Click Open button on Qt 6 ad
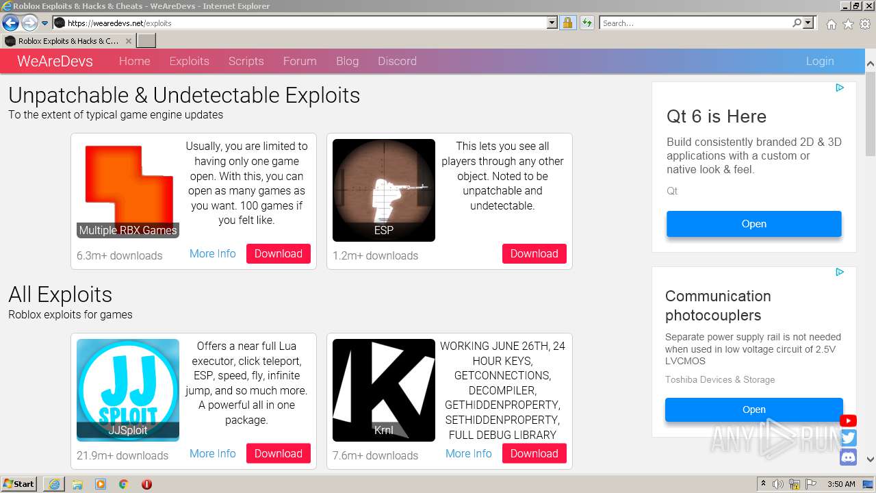Screen dimensions: 876x493 pyautogui.click(x=753, y=224)
